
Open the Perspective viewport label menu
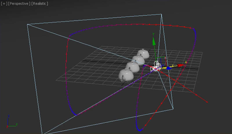tap(19, 3)
